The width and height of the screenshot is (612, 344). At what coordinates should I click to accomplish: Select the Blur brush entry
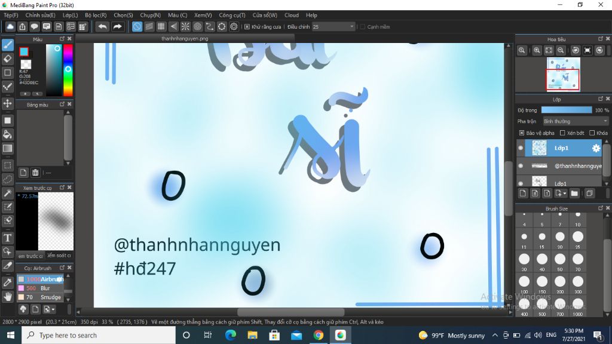(x=40, y=288)
